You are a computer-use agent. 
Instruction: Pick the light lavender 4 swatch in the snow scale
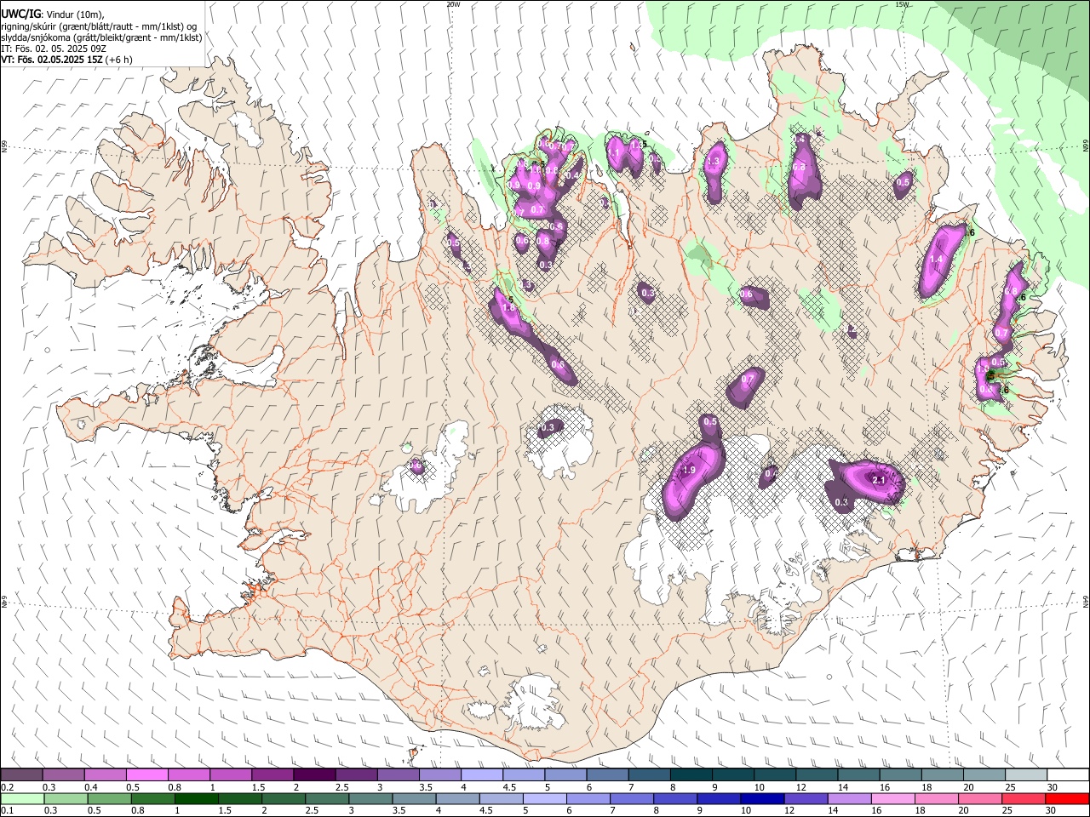(x=482, y=775)
